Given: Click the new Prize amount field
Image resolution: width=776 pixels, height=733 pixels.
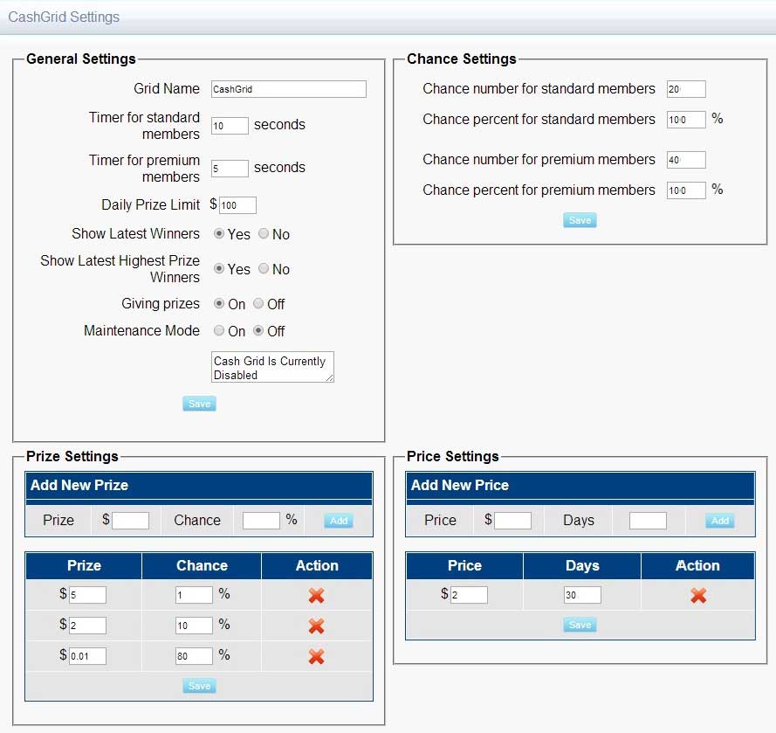Looking at the screenshot, I should (131, 521).
